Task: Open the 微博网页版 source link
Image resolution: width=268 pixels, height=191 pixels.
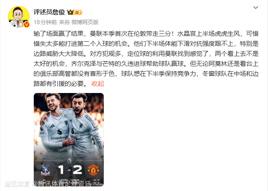Action: tap(85, 22)
